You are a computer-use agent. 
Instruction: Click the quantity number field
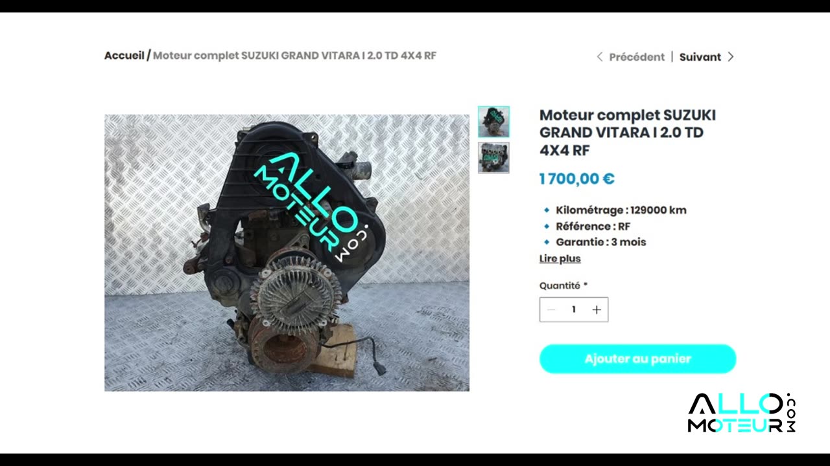[574, 309]
